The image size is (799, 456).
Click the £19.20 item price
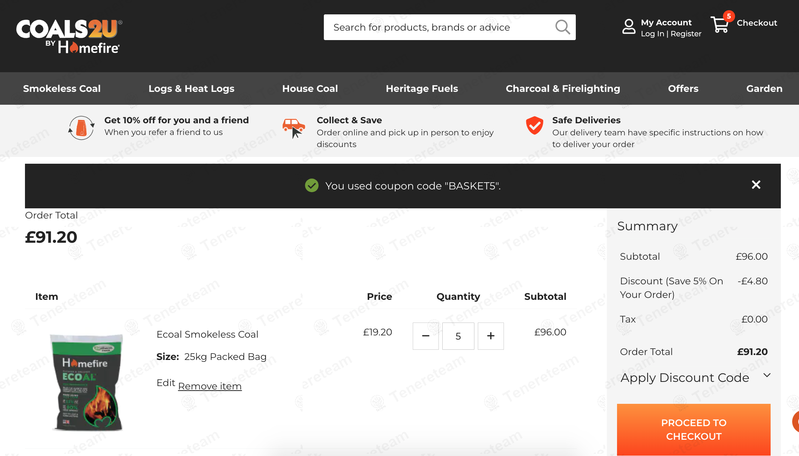coord(377,332)
